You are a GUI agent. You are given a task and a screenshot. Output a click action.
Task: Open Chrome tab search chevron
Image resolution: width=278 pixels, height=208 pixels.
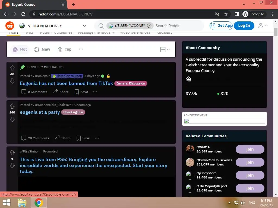click(x=244, y=5)
